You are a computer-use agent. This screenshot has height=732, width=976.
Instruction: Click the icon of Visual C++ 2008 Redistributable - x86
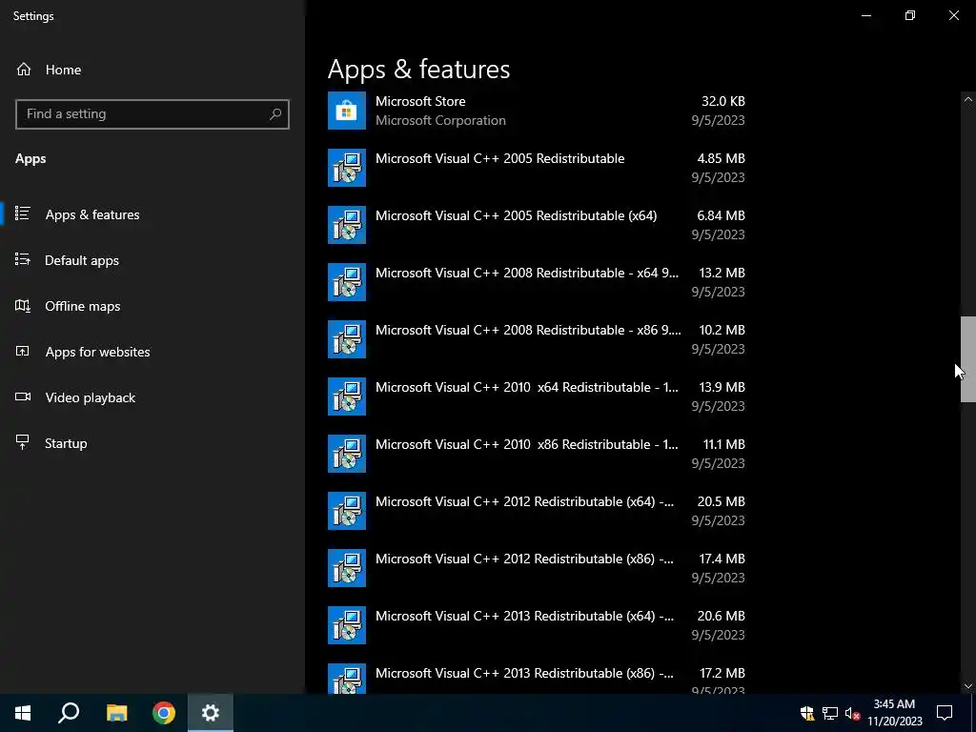click(347, 339)
